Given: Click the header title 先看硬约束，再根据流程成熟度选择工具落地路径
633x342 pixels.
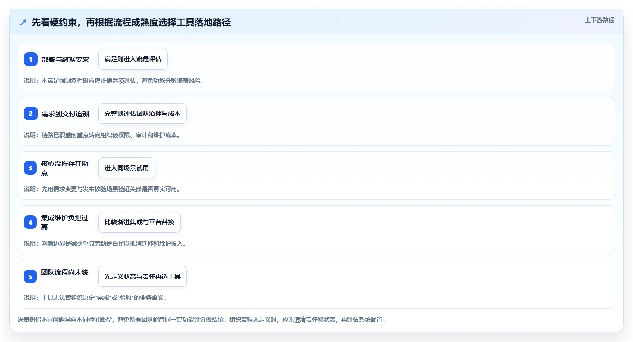Looking at the screenshot, I should point(131,22).
